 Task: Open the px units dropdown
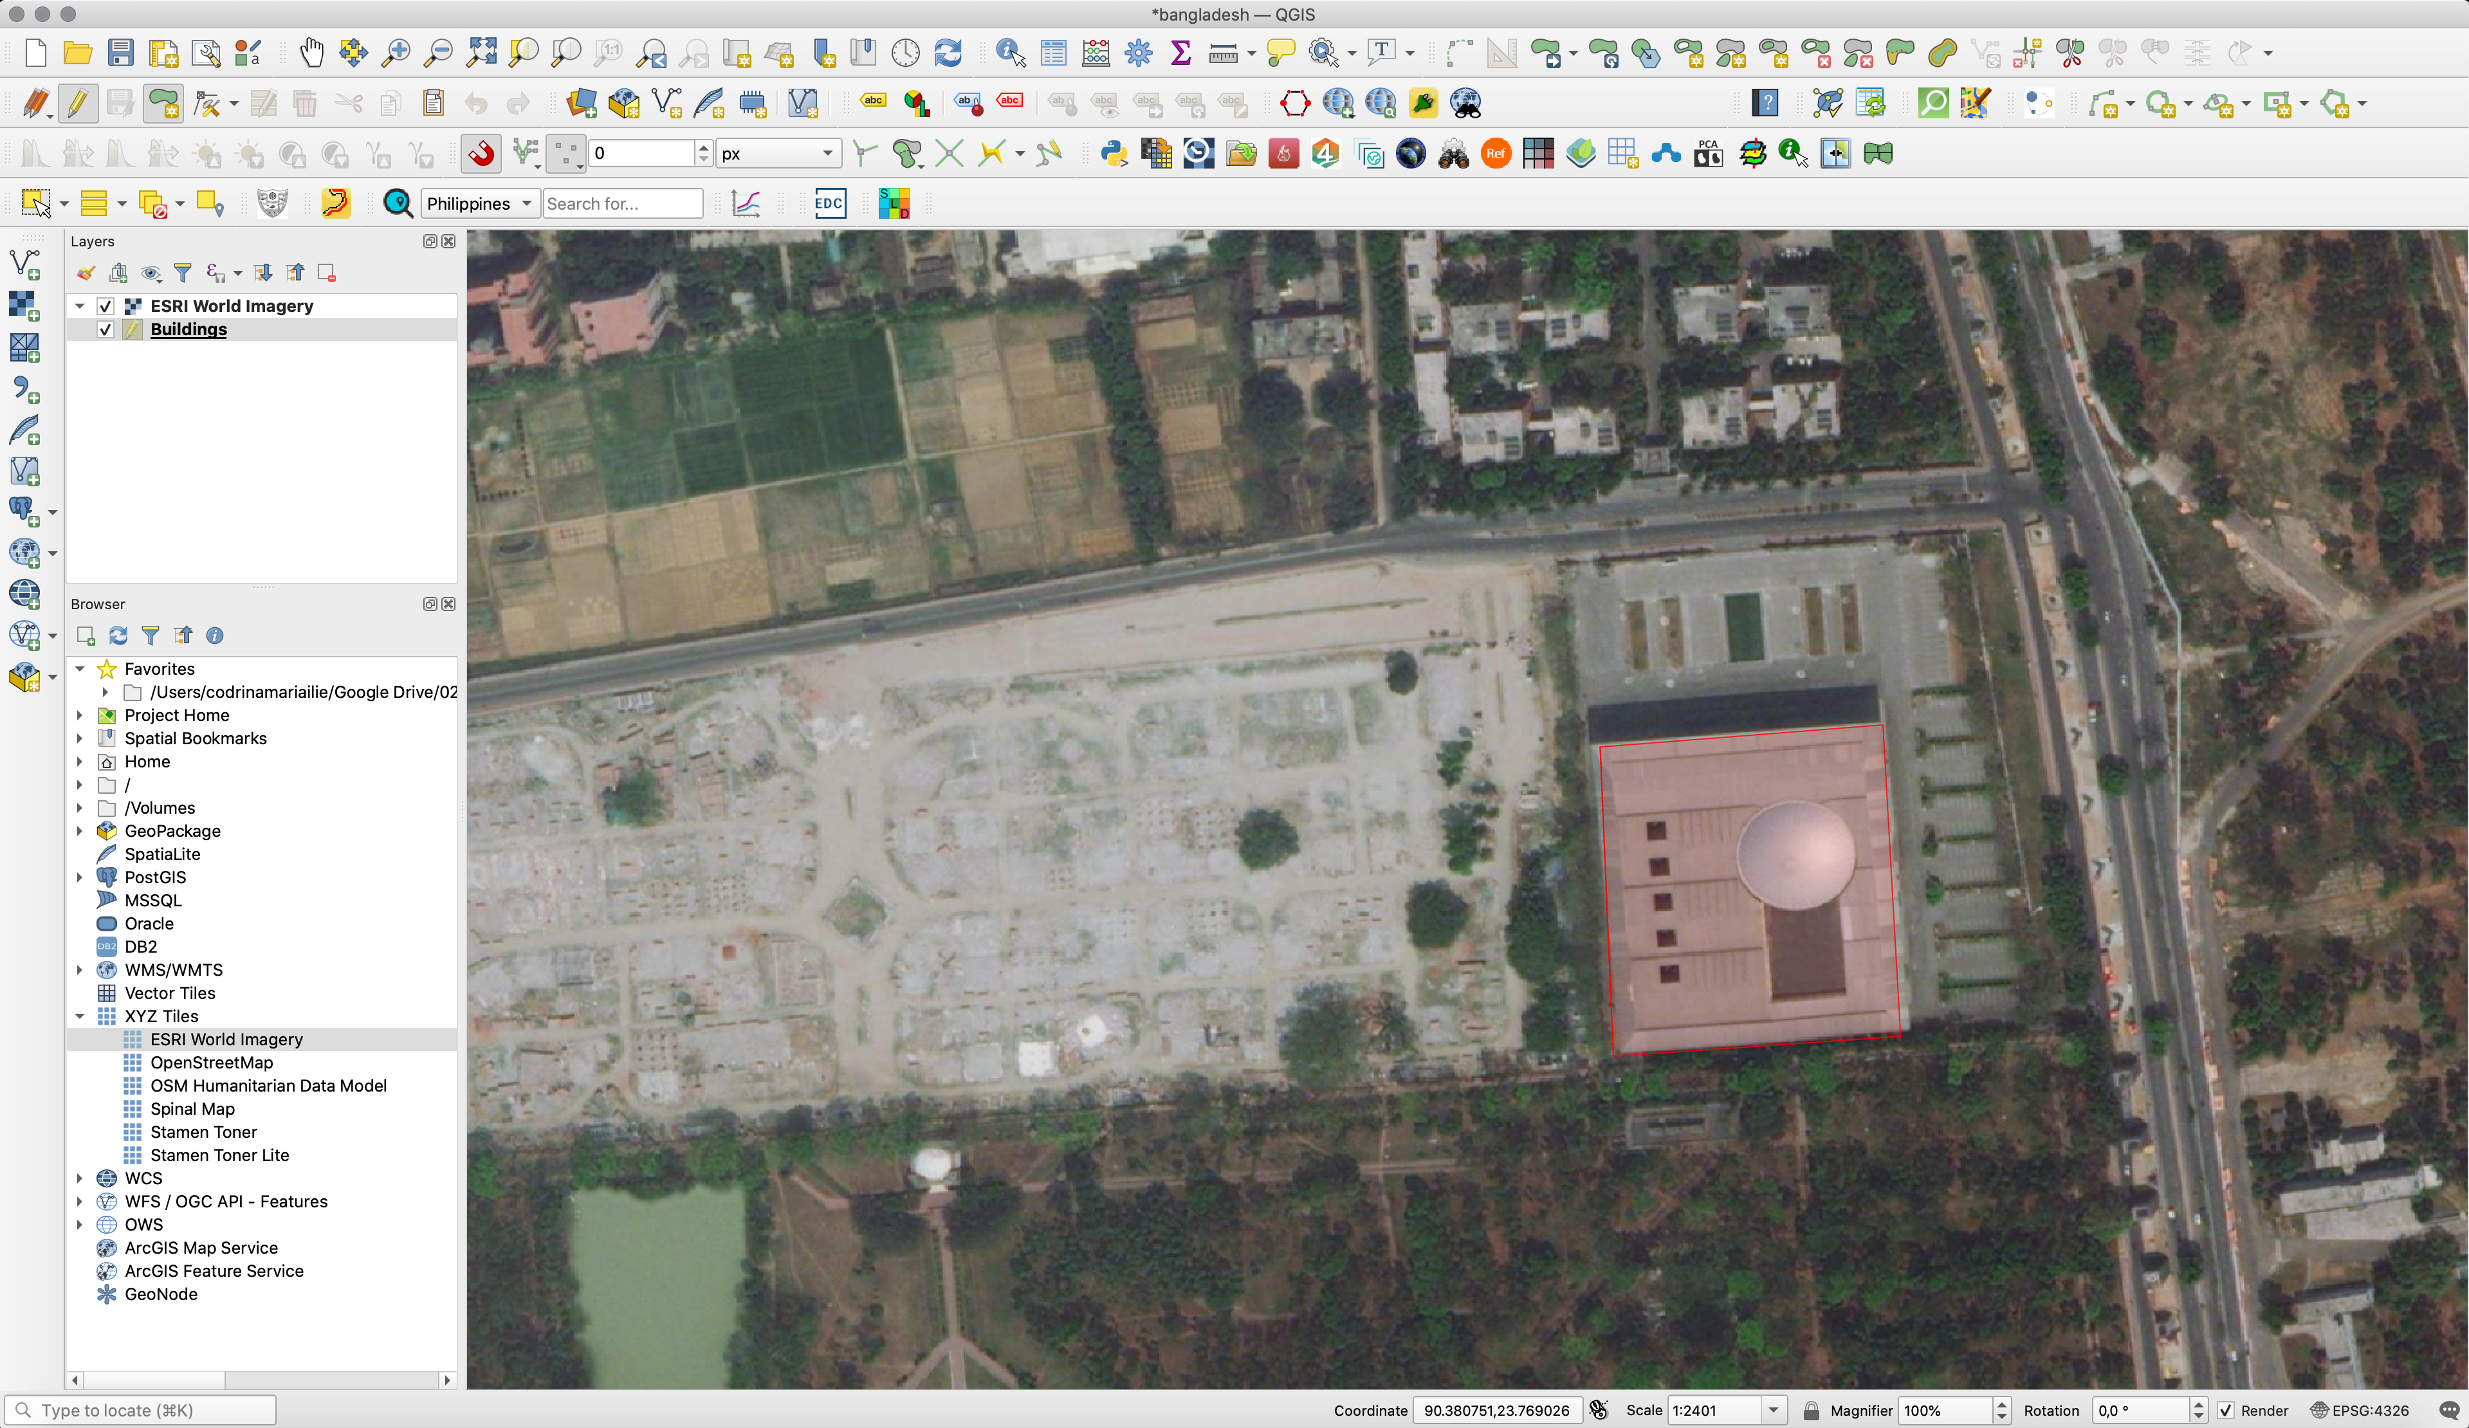pyautogui.click(x=778, y=154)
